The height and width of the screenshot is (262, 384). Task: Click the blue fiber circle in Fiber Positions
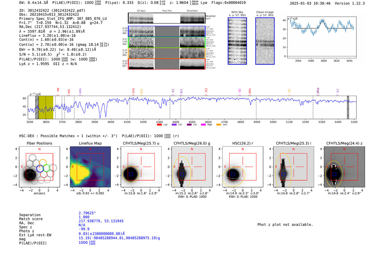40,169
